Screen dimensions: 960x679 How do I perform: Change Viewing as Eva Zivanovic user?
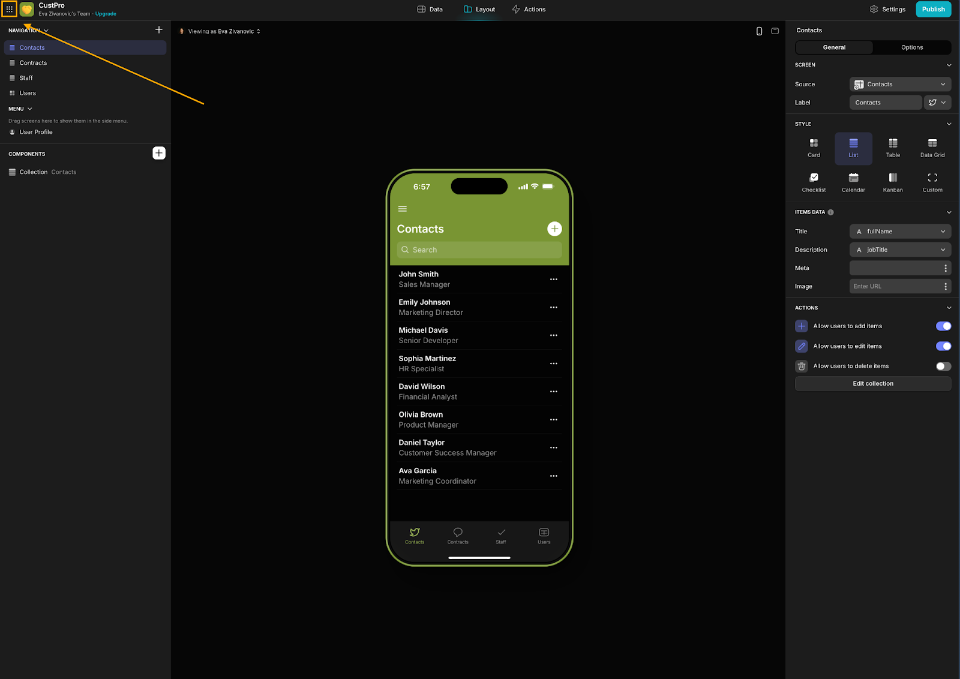point(220,31)
